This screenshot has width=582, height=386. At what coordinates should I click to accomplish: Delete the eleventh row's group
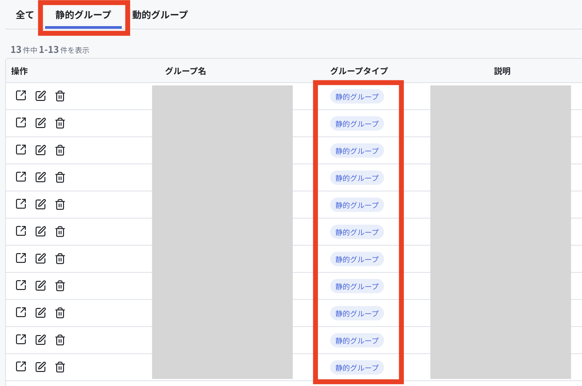tap(60, 367)
